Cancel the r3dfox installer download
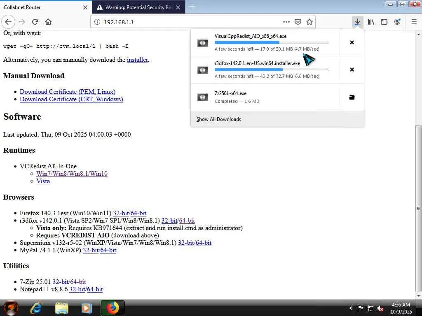The image size is (422, 316). [352, 70]
